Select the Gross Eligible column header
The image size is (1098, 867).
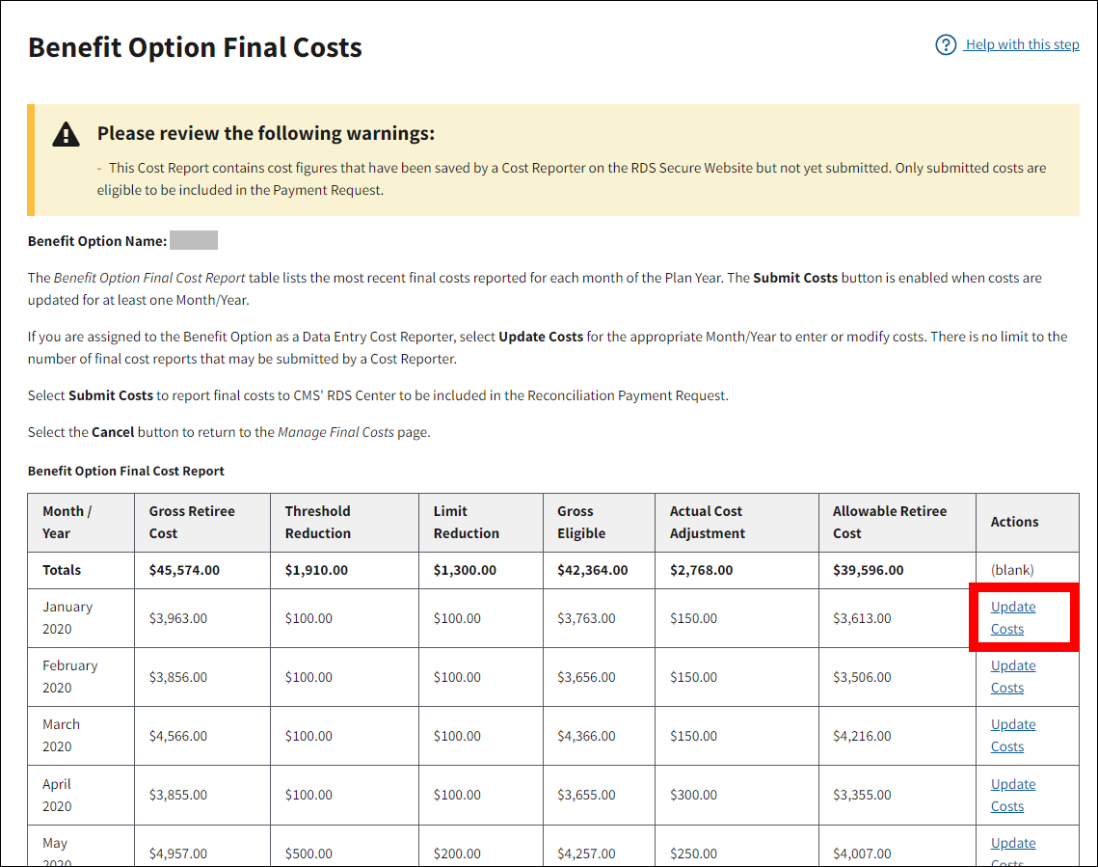coord(581,522)
